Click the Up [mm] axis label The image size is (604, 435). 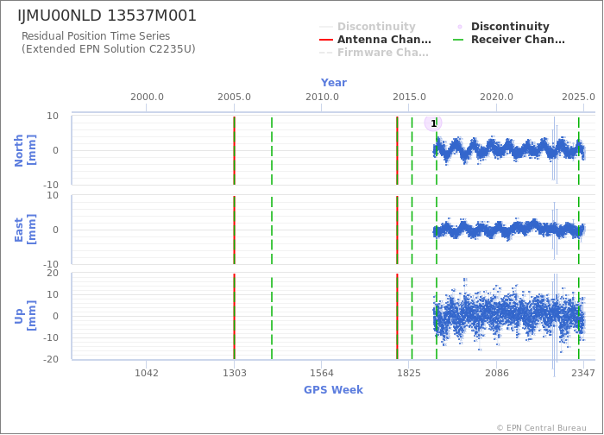pyautogui.click(x=25, y=316)
